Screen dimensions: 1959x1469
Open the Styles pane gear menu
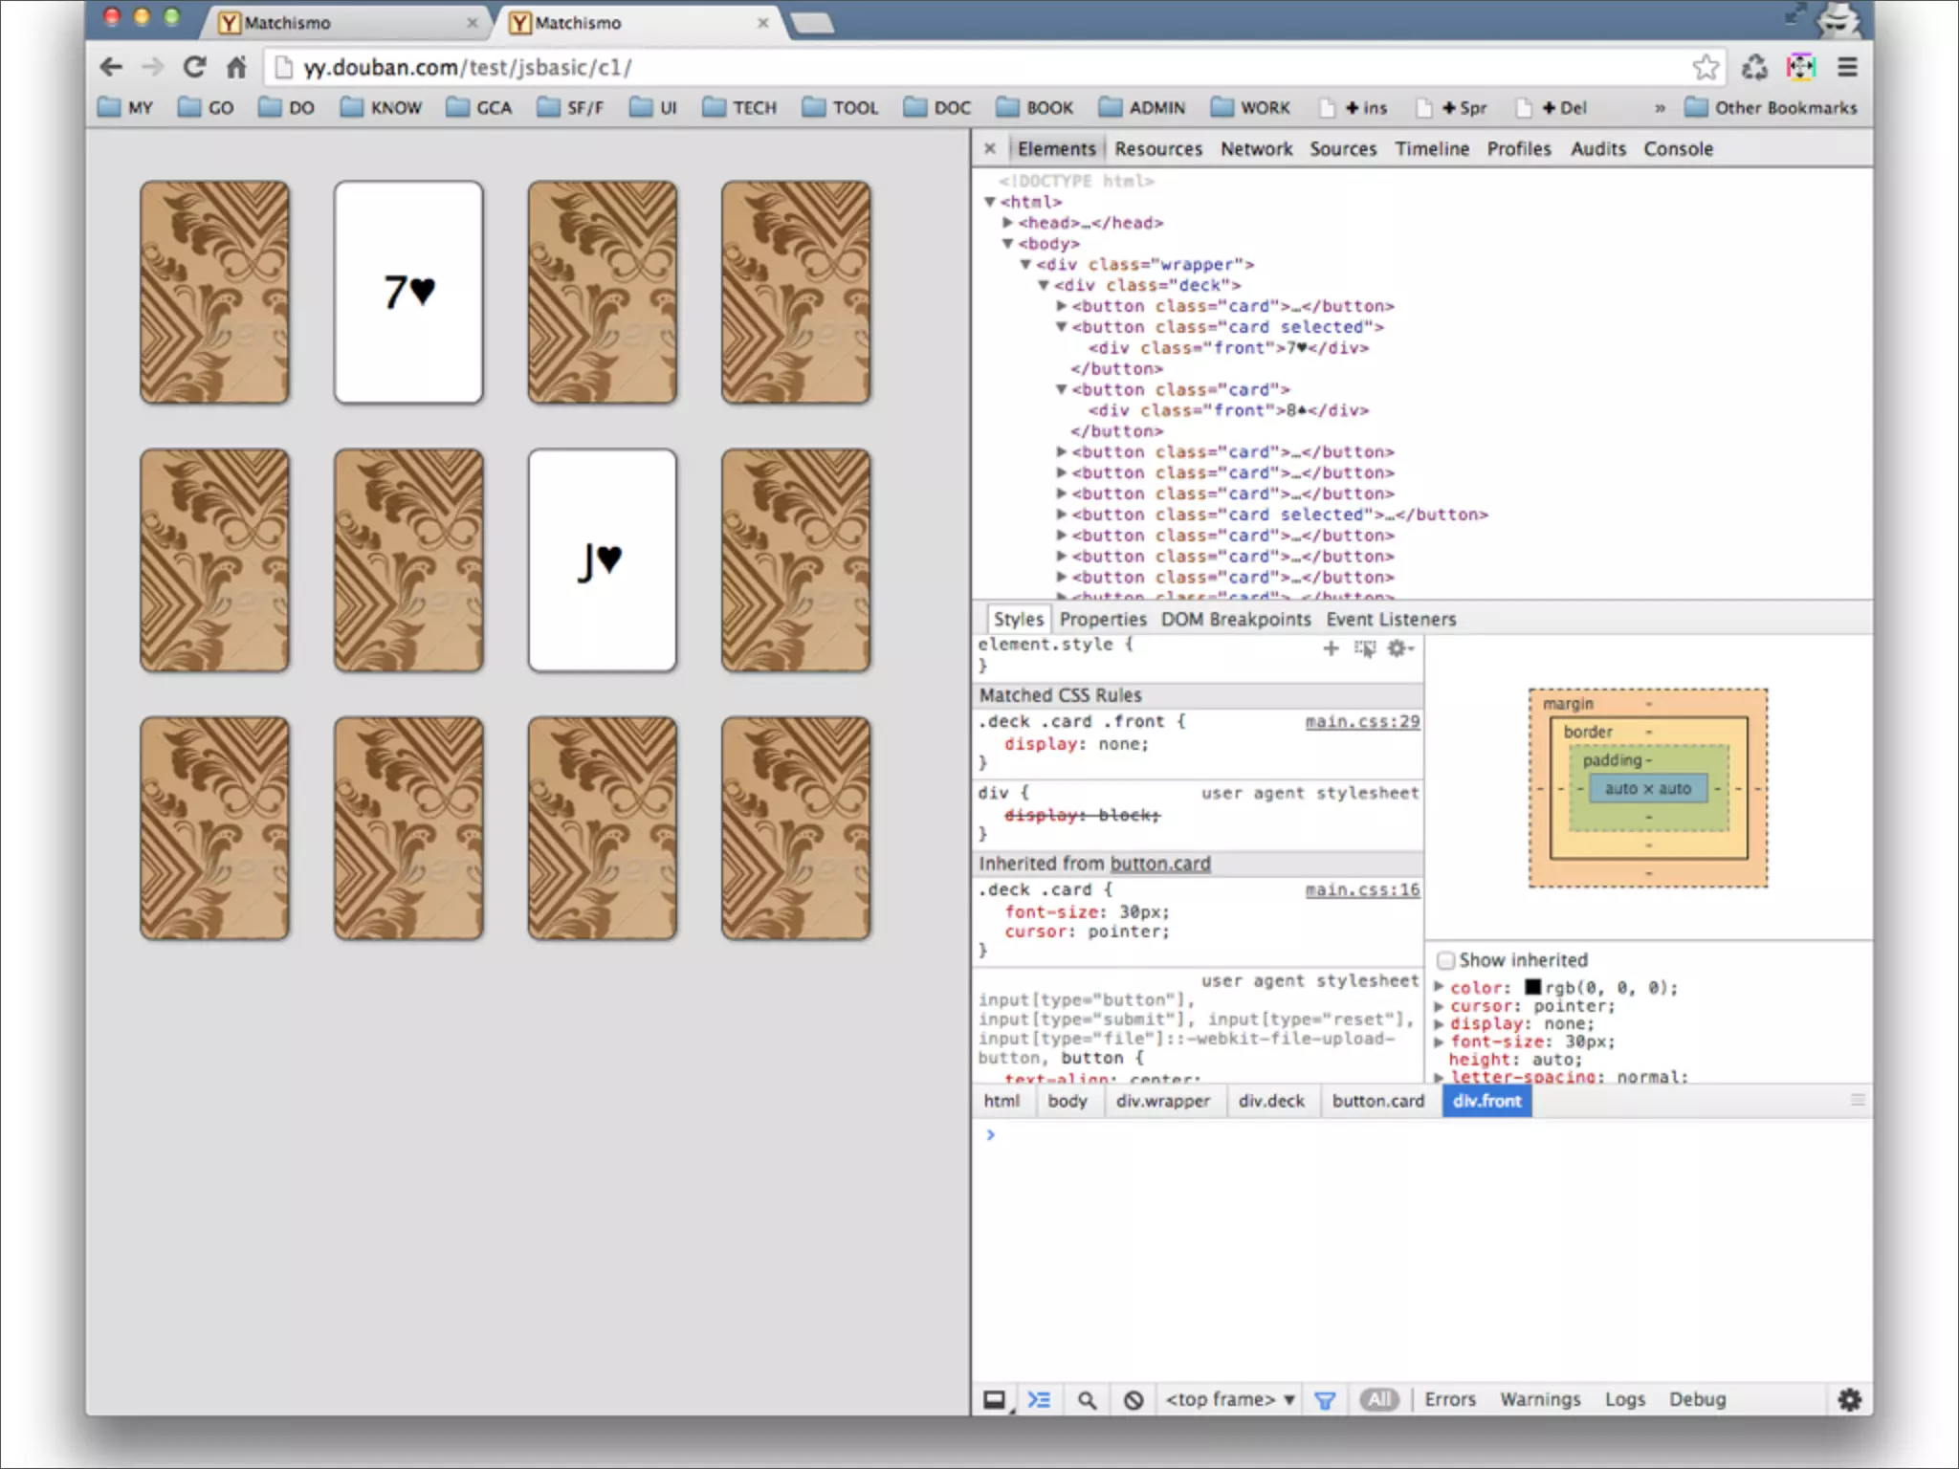pyautogui.click(x=1399, y=648)
